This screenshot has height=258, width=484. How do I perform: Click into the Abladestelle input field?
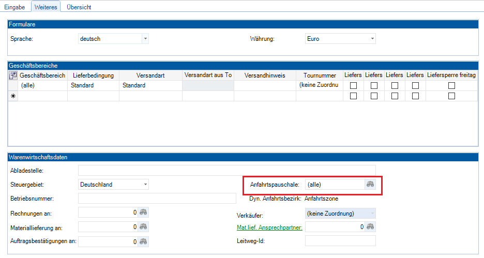click(x=226, y=170)
